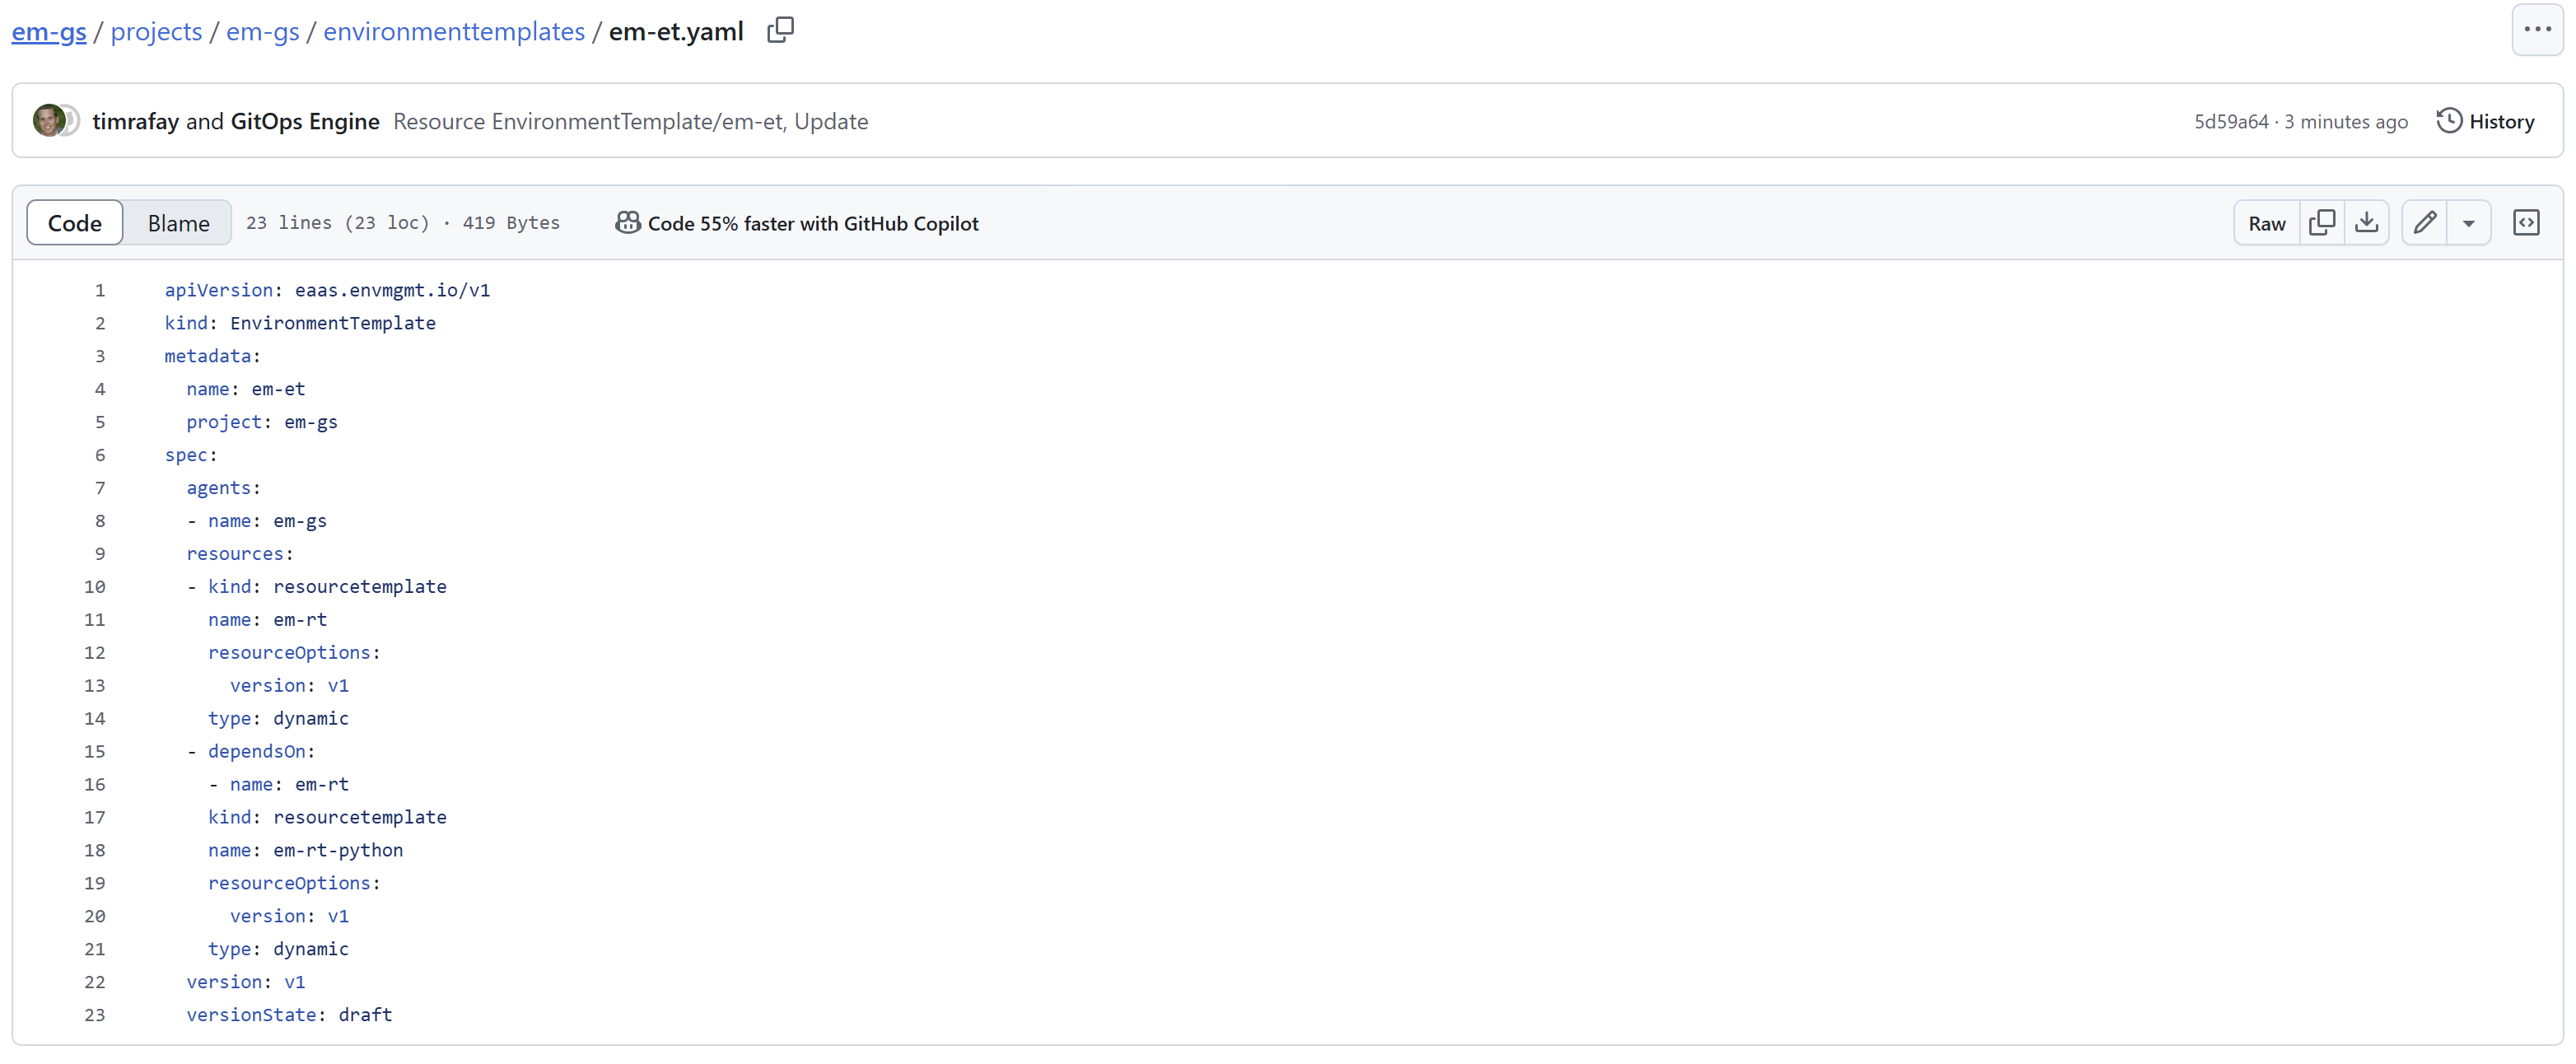This screenshot has height=1064, width=2576.
Task: Open the em-gs repository root
Action: (x=48, y=31)
